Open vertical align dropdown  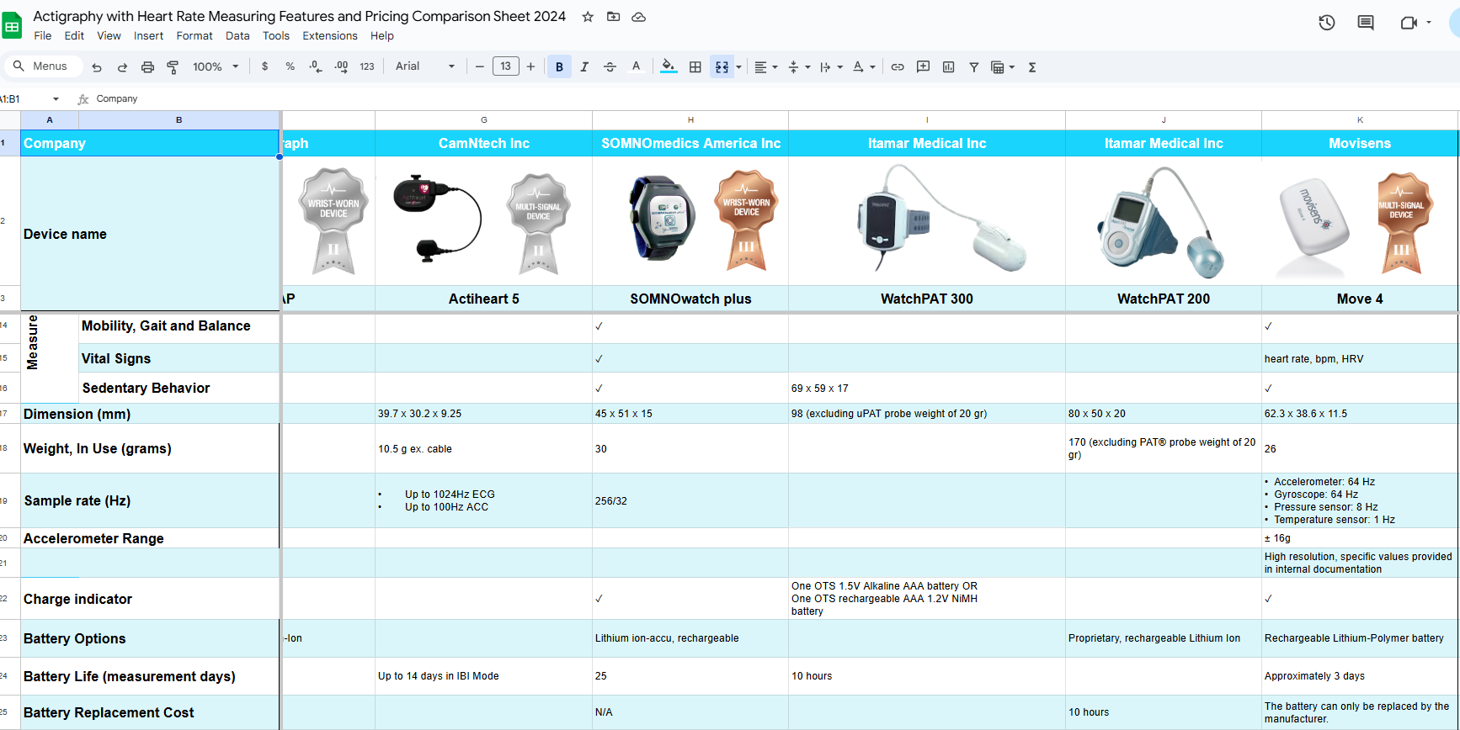pyautogui.click(x=798, y=66)
